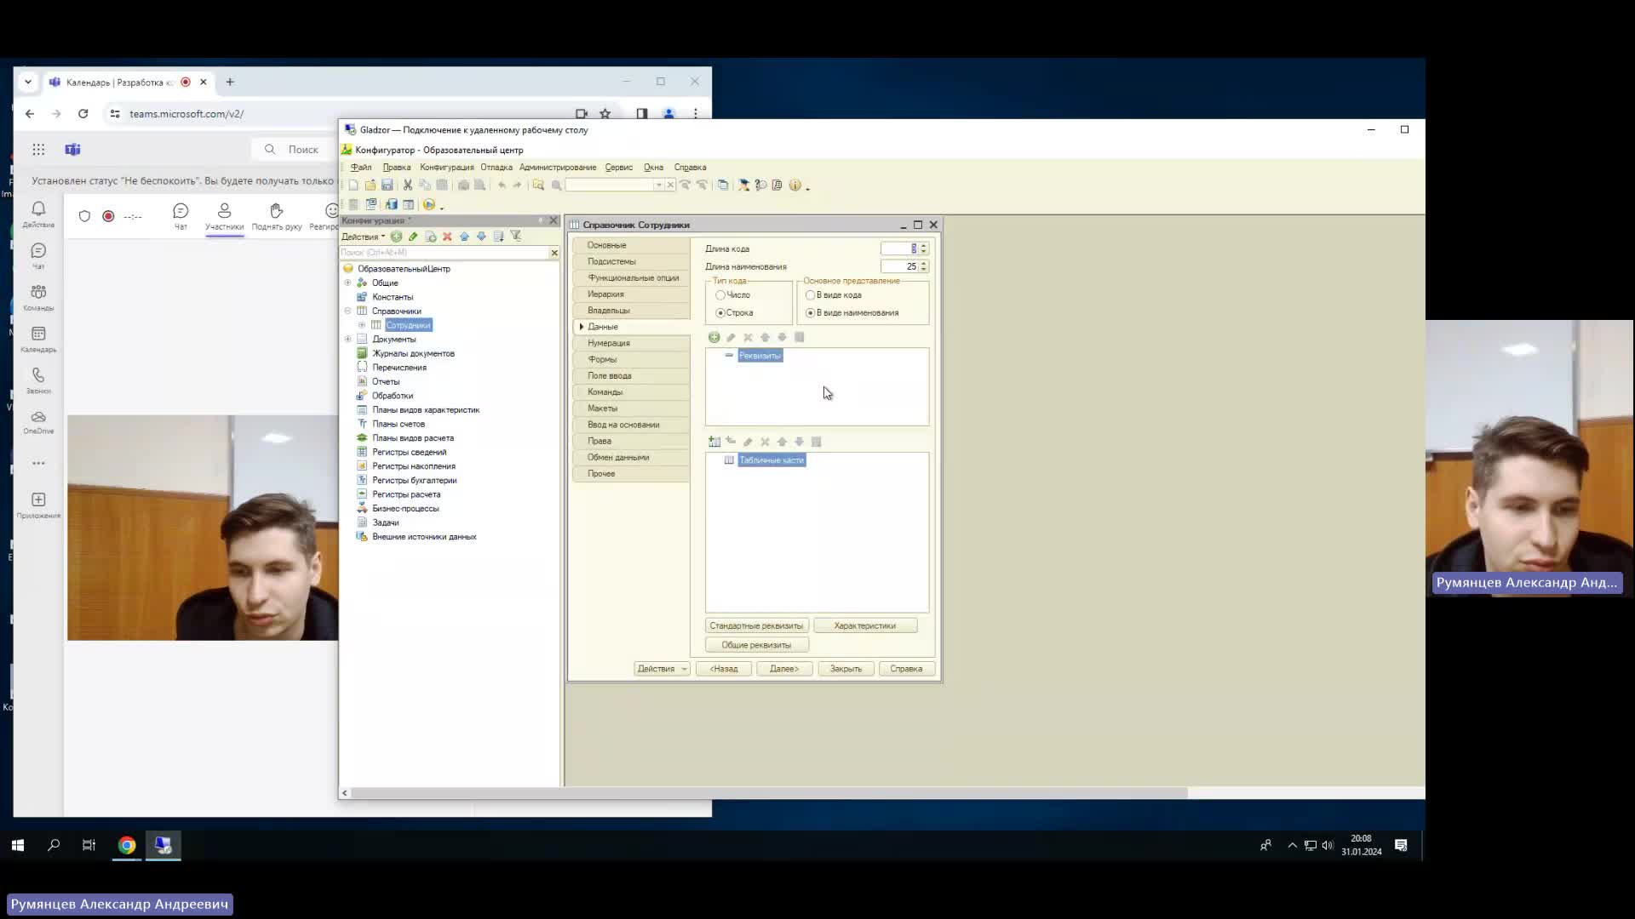The width and height of the screenshot is (1635, 919).
Task: Click the Save diskette icon in toolbar
Action: coord(387,186)
